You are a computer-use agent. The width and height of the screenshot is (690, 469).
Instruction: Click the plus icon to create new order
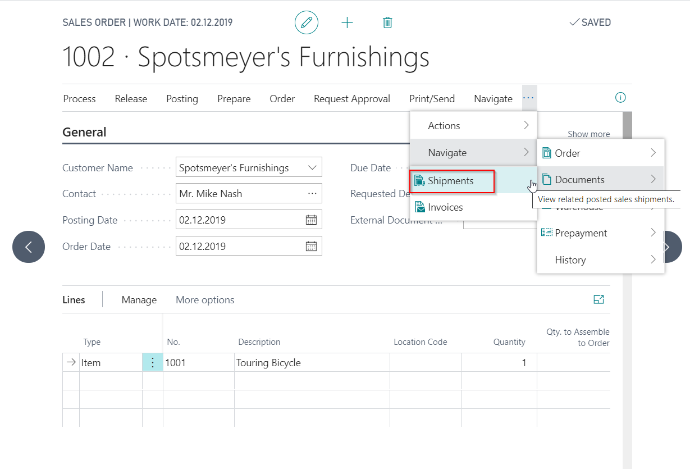coord(348,22)
